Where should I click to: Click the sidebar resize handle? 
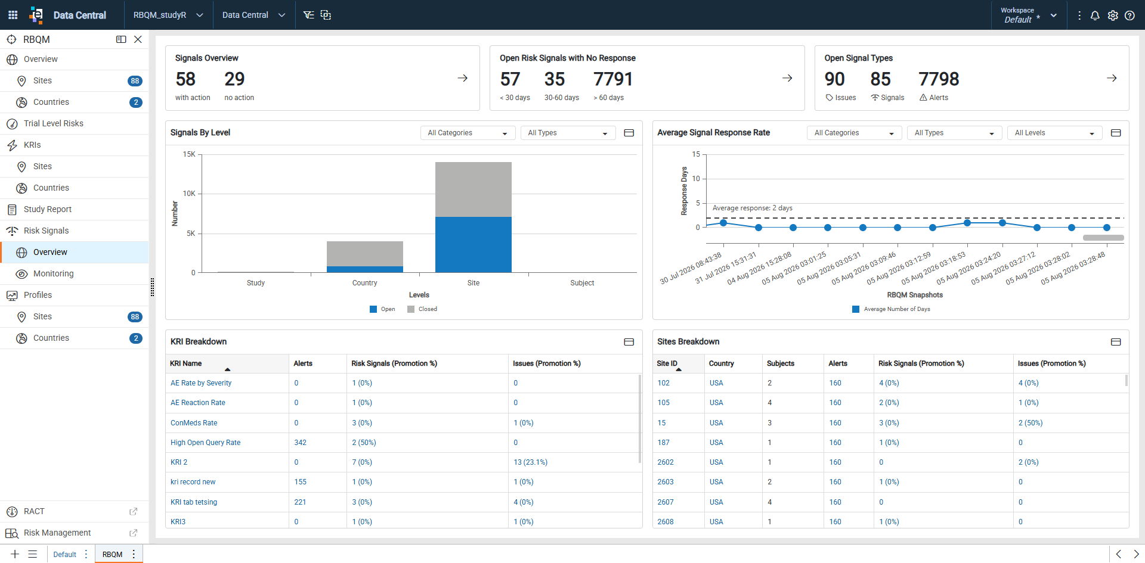(x=152, y=287)
